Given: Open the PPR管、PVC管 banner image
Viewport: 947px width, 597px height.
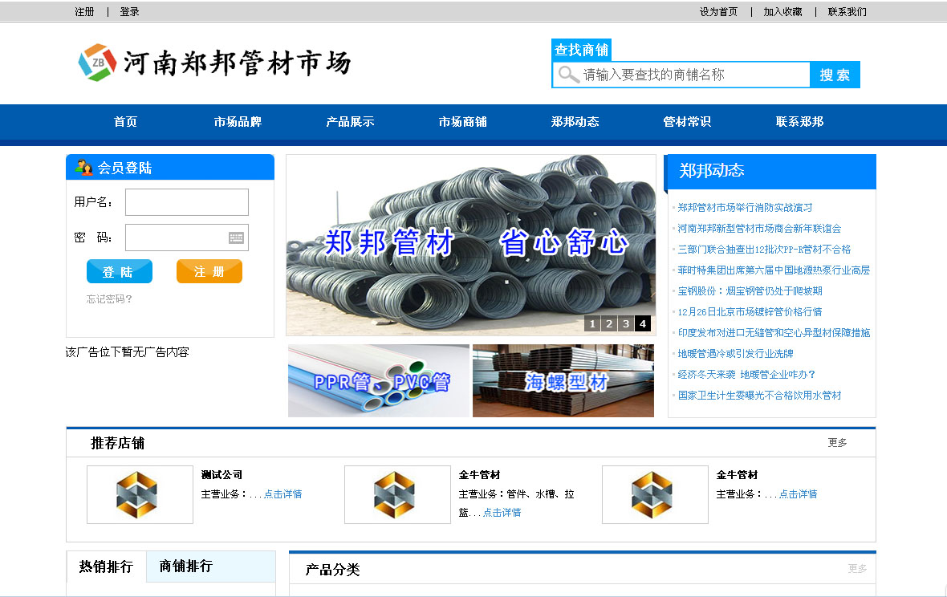Looking at the screenshot, I should click(x=379, y=381).
